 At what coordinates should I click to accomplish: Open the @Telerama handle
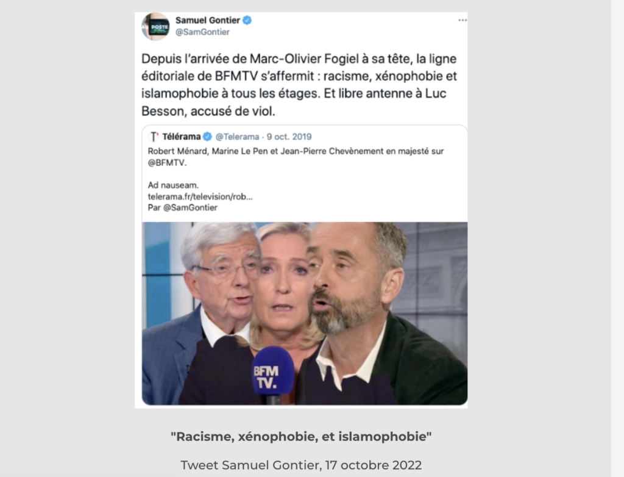(237, 137)
